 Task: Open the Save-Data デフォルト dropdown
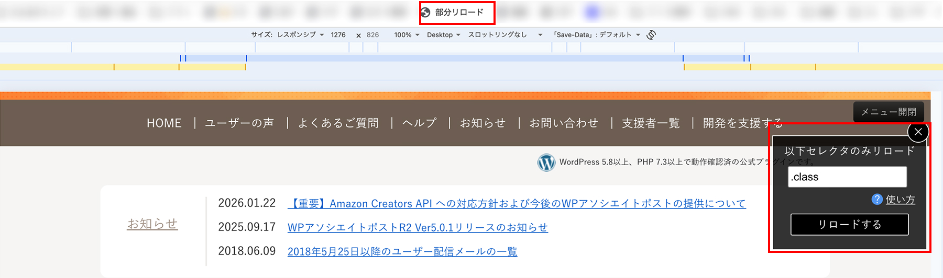tap(597, 35)
